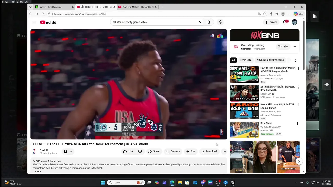Open the NBA channel avatar
The image size is (333, 187).
coord(34,151)
